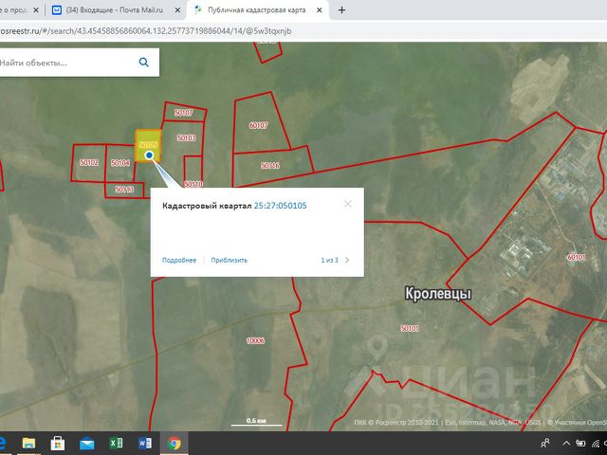Screen dimensions: 607x455
Task: Select parcel 60107 on the map
Action: point(258,125)
